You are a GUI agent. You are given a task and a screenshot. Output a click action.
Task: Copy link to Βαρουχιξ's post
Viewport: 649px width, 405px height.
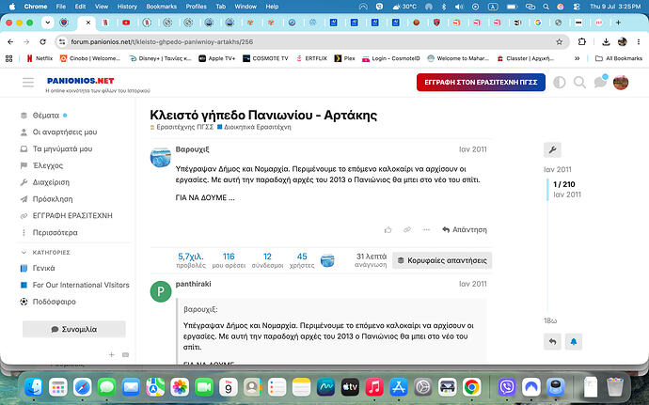pos(407,229)
